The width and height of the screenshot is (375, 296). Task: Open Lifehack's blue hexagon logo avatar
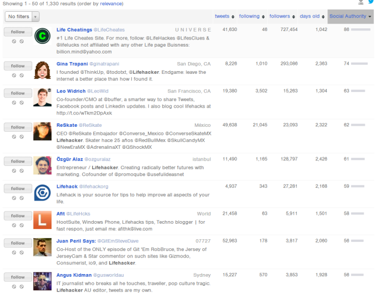coord(42,193)
